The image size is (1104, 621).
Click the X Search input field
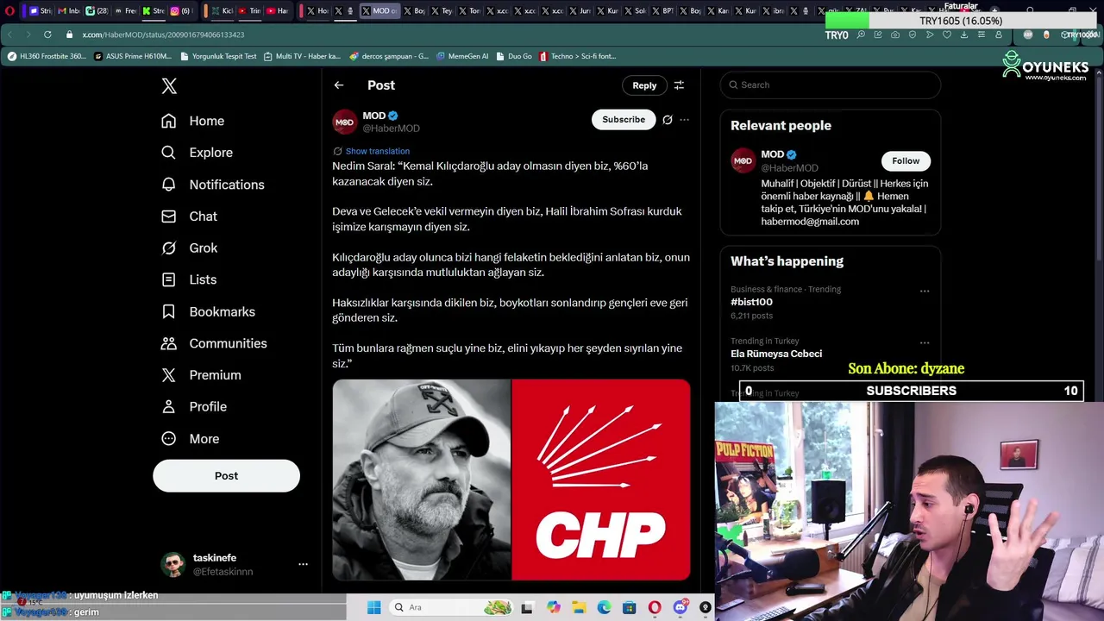[831, 85]
